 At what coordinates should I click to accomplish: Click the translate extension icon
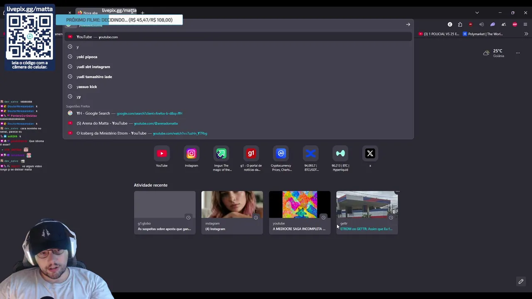point(503,25)
